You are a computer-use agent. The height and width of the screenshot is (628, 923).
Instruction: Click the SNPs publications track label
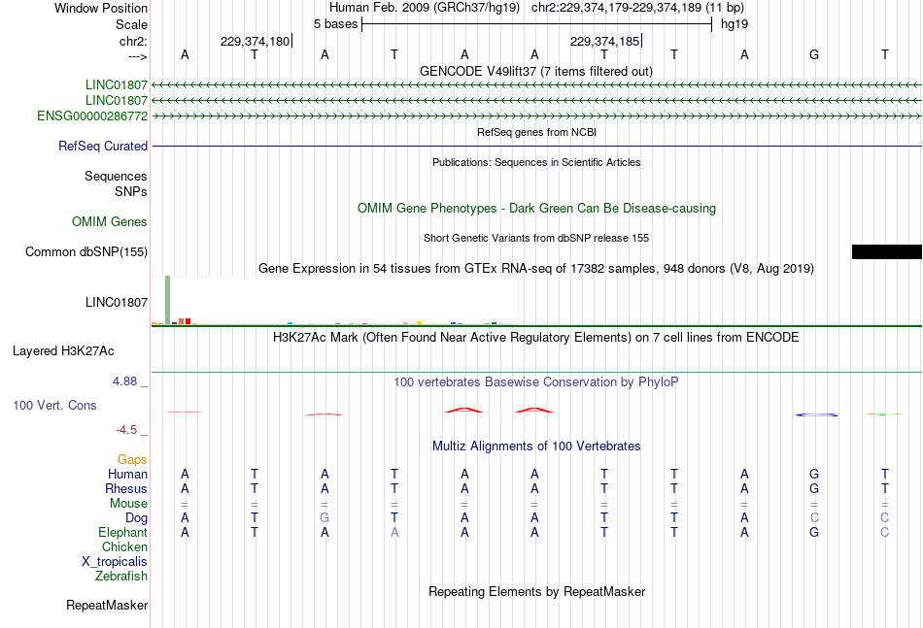pos(131,191)
